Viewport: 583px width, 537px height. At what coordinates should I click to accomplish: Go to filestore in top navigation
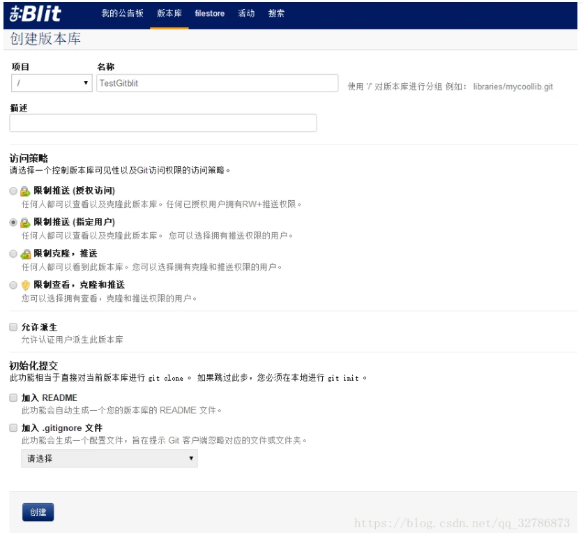(210, 13)
